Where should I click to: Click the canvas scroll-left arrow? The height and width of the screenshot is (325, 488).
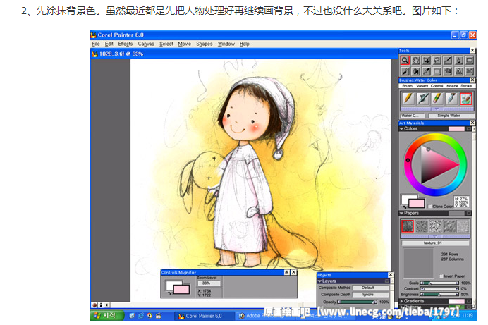(106, 305)
